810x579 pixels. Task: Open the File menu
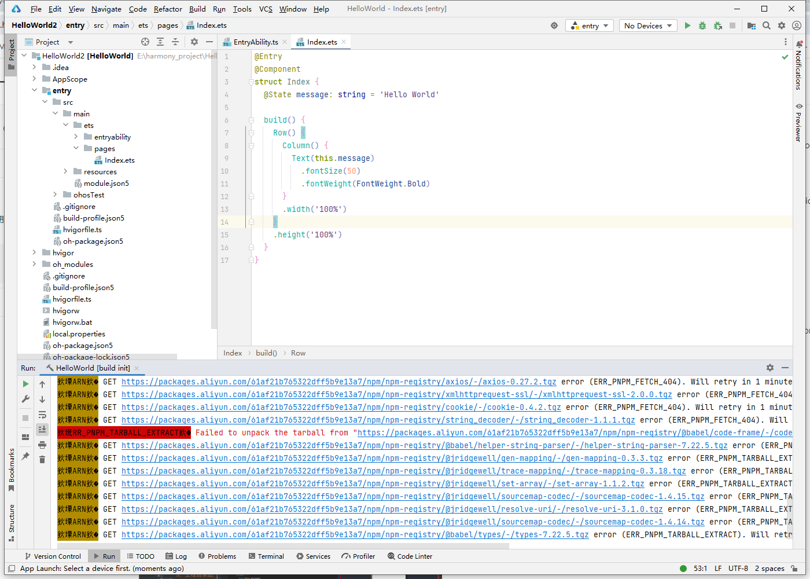36,9
